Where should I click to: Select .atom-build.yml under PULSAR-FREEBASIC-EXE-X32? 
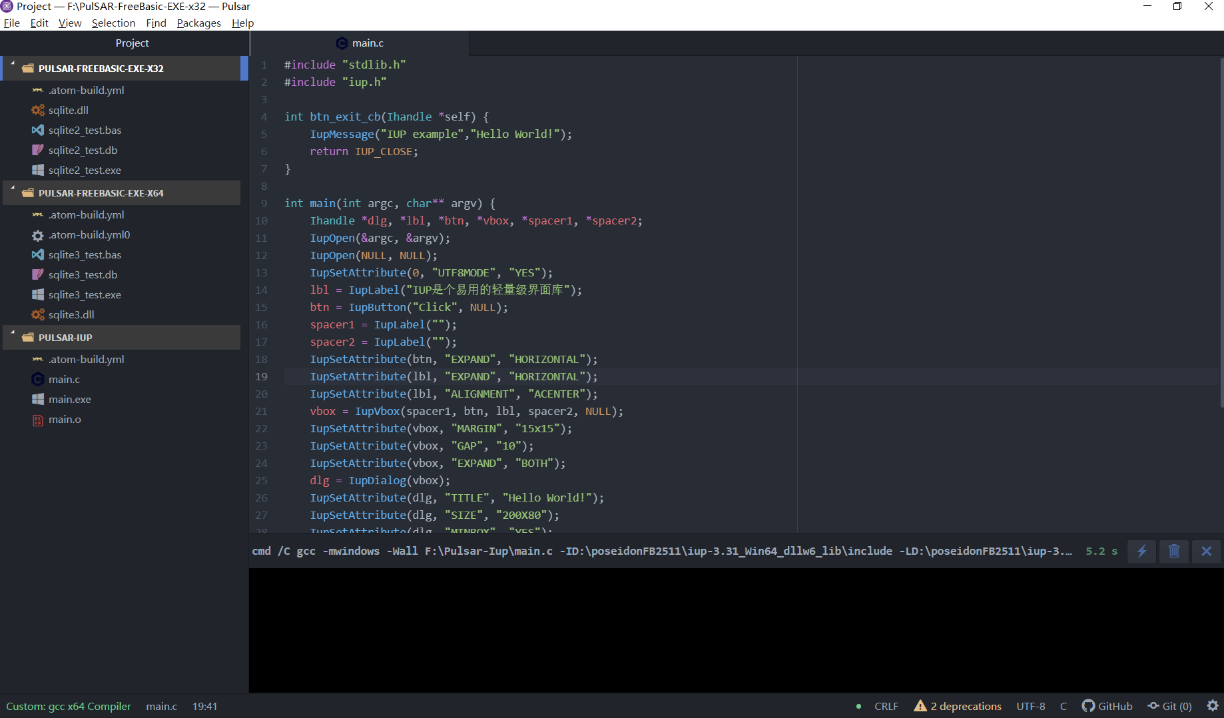tap(86, 90)
